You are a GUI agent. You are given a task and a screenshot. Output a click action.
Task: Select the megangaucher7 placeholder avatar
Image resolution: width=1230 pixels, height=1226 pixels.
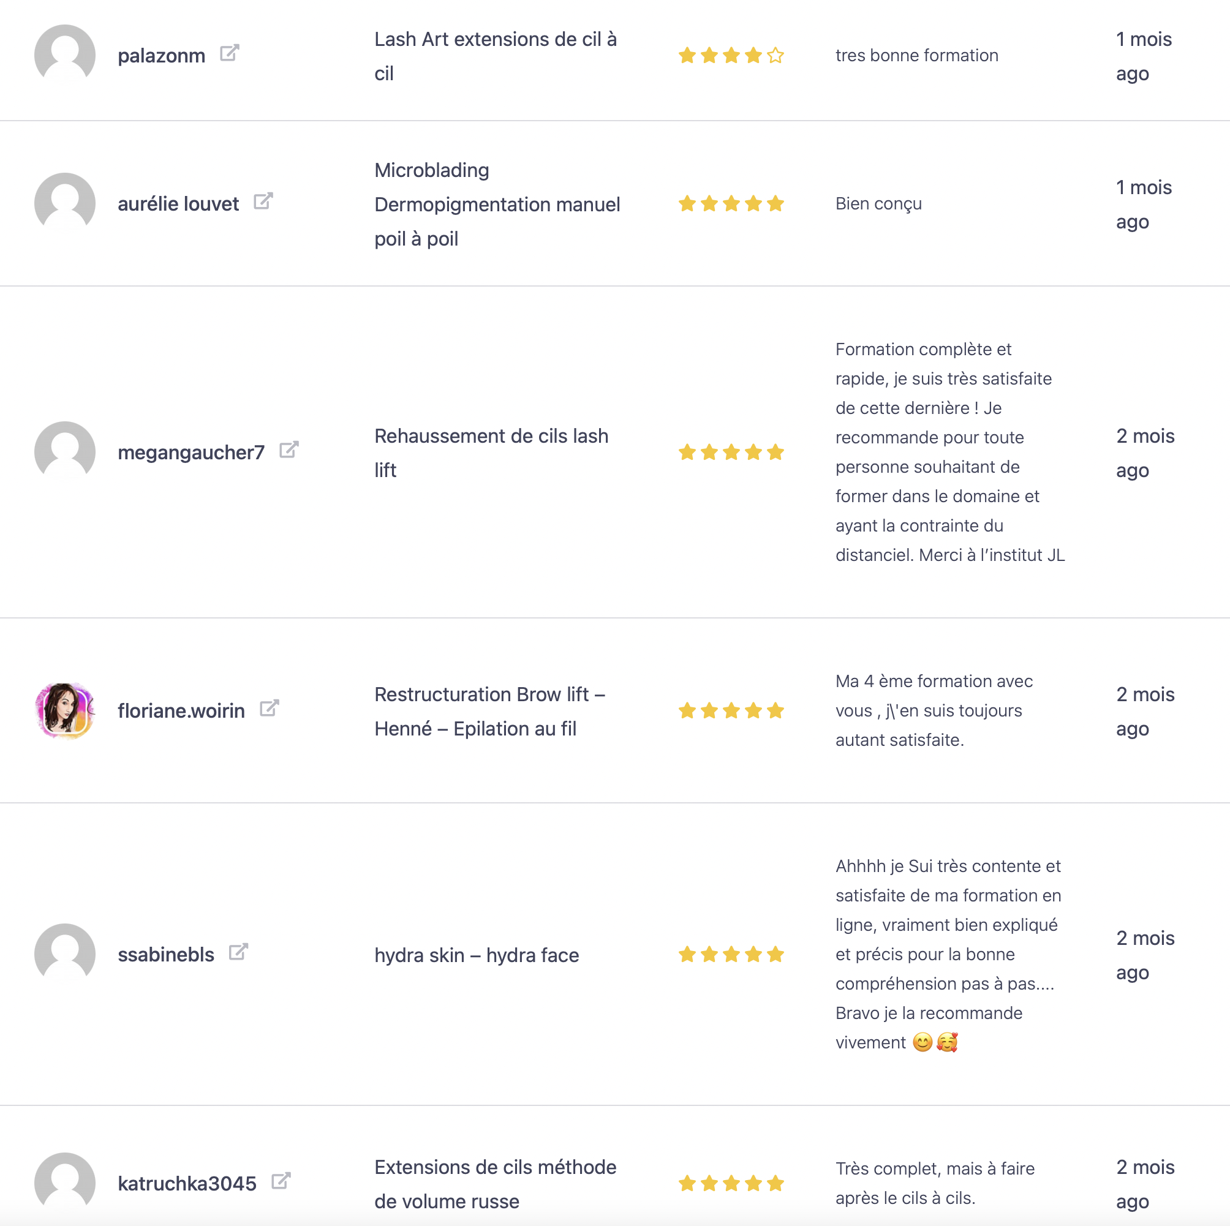[x=65, y=452]
